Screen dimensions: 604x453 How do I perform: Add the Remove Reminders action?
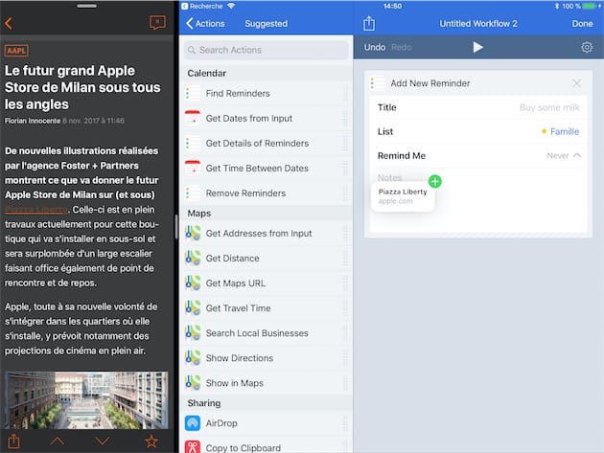(267, 193)
